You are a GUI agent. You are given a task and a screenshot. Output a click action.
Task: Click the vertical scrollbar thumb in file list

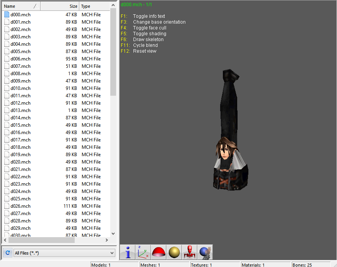pos(113,52)
